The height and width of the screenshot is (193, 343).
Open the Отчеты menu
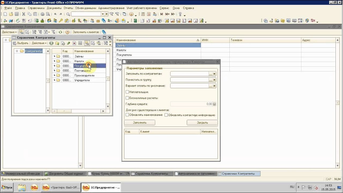click(68, 8)
